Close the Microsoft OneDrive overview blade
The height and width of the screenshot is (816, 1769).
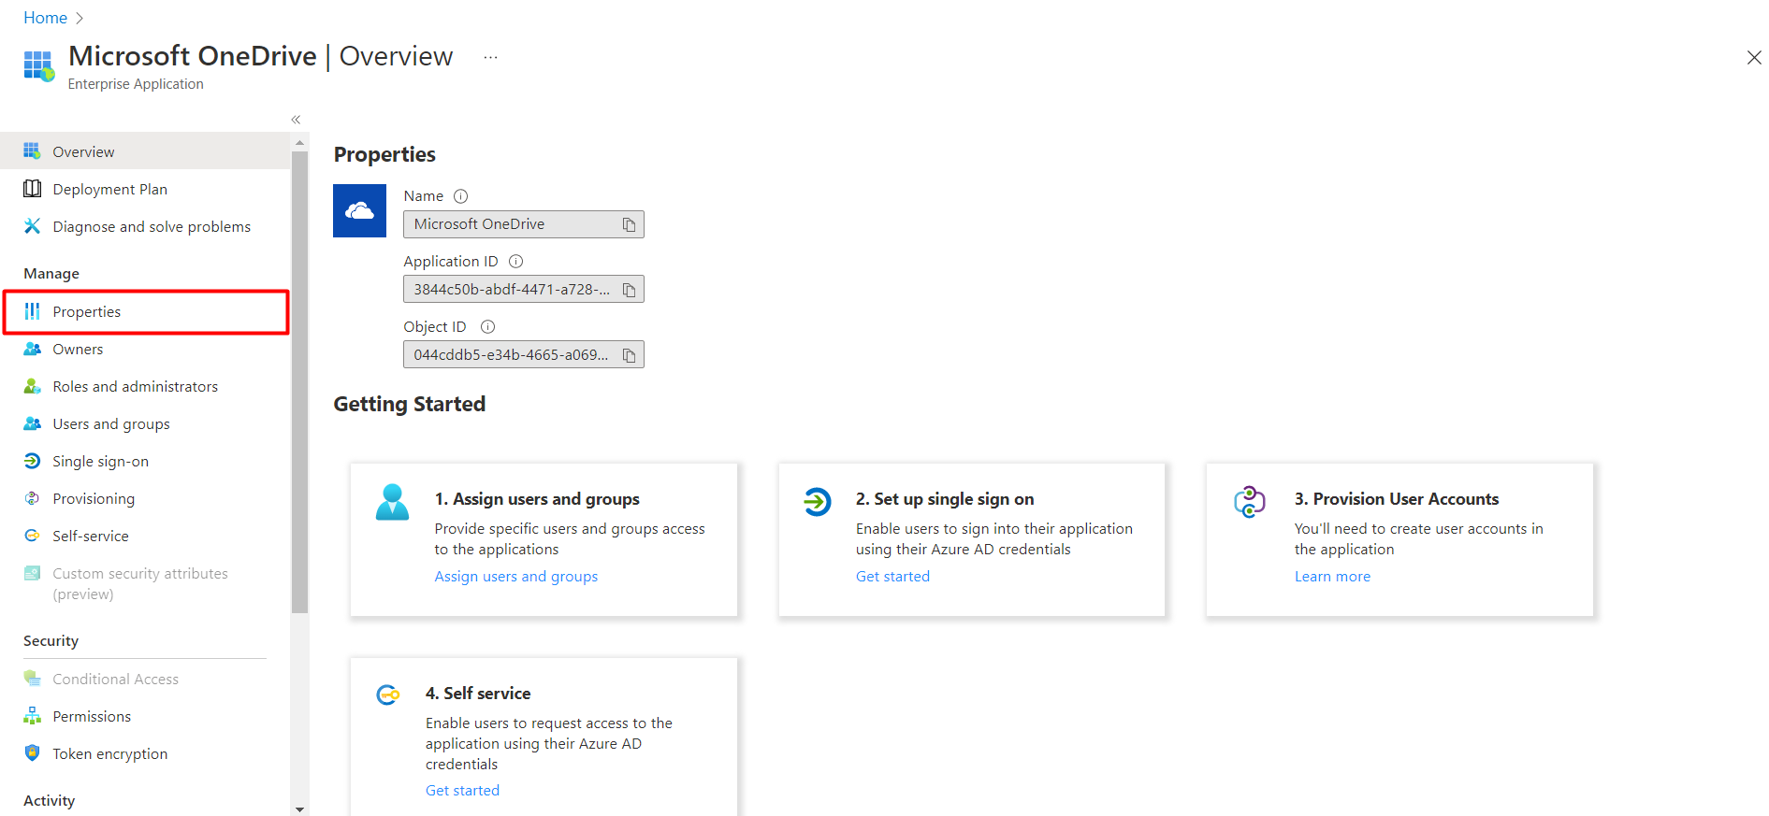point(1754,58)
